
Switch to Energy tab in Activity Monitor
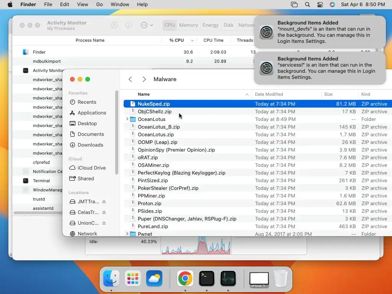point(211,25)
